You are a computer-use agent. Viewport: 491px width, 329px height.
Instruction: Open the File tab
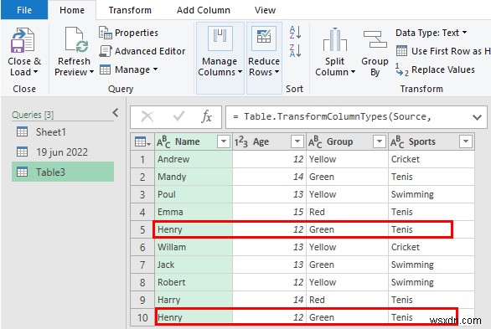coord(24,10)
